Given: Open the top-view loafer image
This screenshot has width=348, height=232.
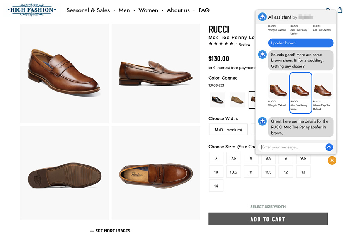Looking at the screenshot, I should 156,173.
